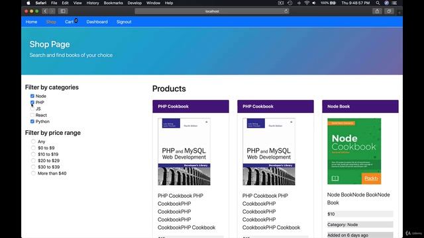Click the Time Machine icon
The width and height of the screenshot is (424, 238).
tap(290, 3)
